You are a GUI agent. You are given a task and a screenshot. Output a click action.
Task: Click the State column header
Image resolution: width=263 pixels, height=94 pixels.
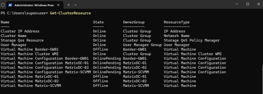click(x=98, y=22)
